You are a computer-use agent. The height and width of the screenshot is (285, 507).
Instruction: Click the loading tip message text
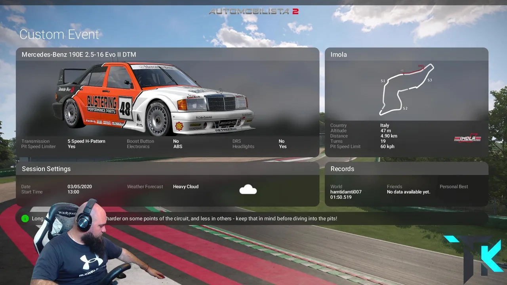[x=184, y=218]
